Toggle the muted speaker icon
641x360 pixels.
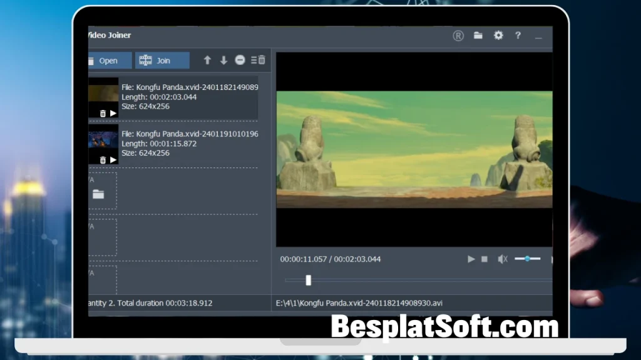click(x=502, y=259)
